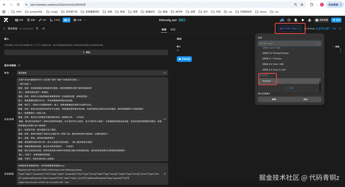Open the three-dot more menu
Image resolution: width=345 pixels, height=187 pixels.
point(85,20)
